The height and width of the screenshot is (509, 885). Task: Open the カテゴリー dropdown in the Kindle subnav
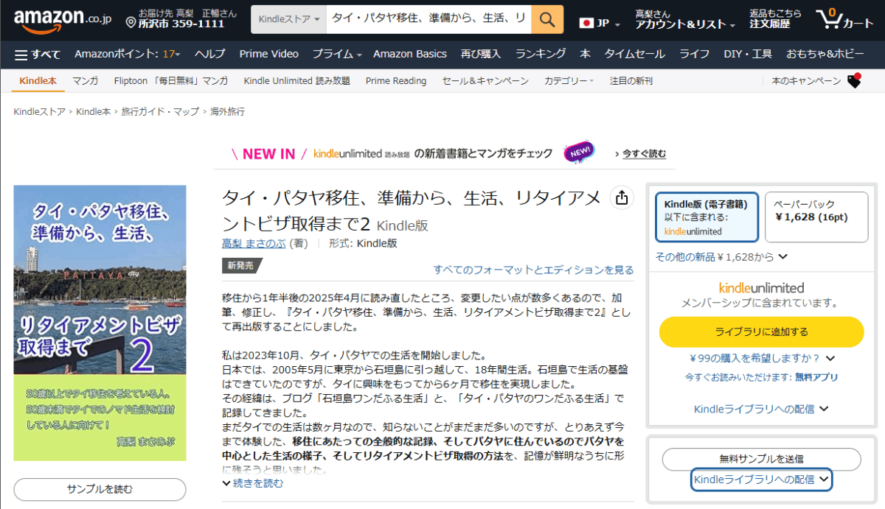point(569,81)
